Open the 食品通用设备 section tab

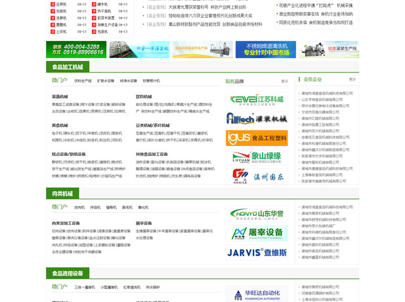tap(68, 273)
